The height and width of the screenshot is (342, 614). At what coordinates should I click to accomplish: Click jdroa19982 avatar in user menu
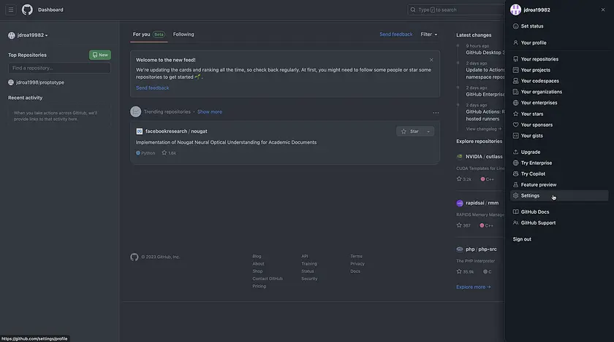tap(515, 9)
